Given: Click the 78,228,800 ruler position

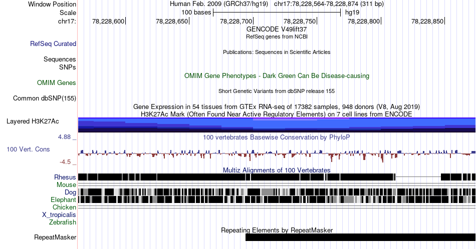Looking at the screenshot, I should (364, 21).
